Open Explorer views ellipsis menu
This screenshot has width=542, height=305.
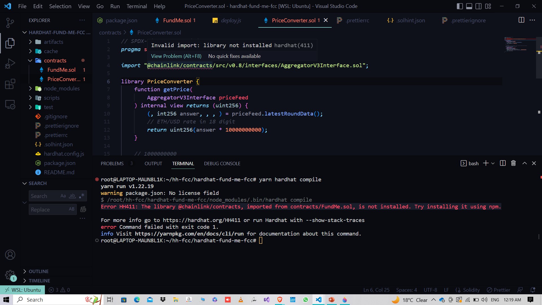tap(82, 20)
